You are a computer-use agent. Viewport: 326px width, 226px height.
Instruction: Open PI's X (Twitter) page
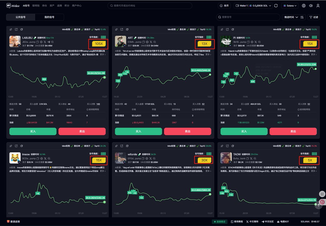click(255, 42)
